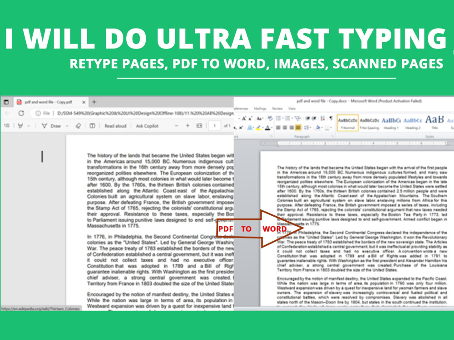Click the Read aloud button
This screenshot has width=454, height=340.
(x=115, y=126)
